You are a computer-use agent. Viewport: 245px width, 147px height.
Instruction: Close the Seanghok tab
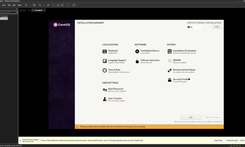click(x=44, y=10)
